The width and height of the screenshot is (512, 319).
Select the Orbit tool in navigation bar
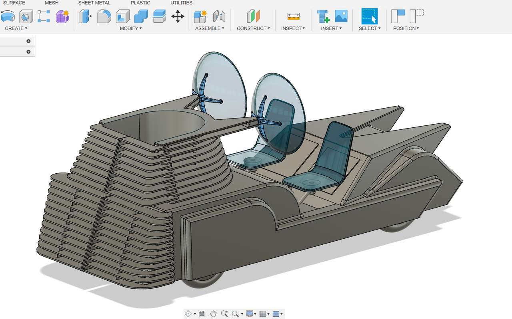(x=188, y=313)
